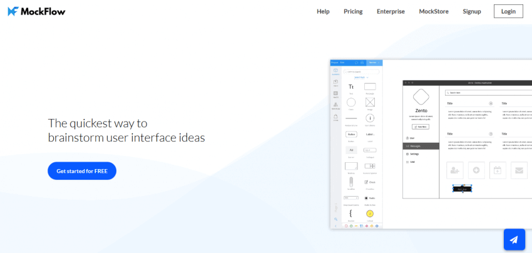Click the add-user tile in the mockup

[x=455, y=170]
